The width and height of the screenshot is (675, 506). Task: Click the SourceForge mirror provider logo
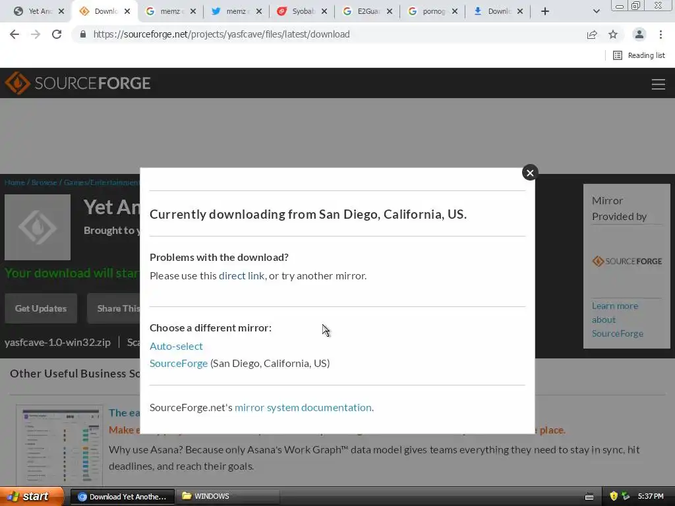[627, 261]
